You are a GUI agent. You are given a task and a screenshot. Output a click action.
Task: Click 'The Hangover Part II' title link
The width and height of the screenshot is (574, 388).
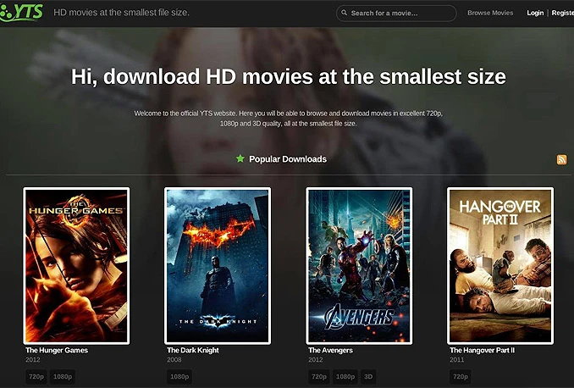(482, 350)
